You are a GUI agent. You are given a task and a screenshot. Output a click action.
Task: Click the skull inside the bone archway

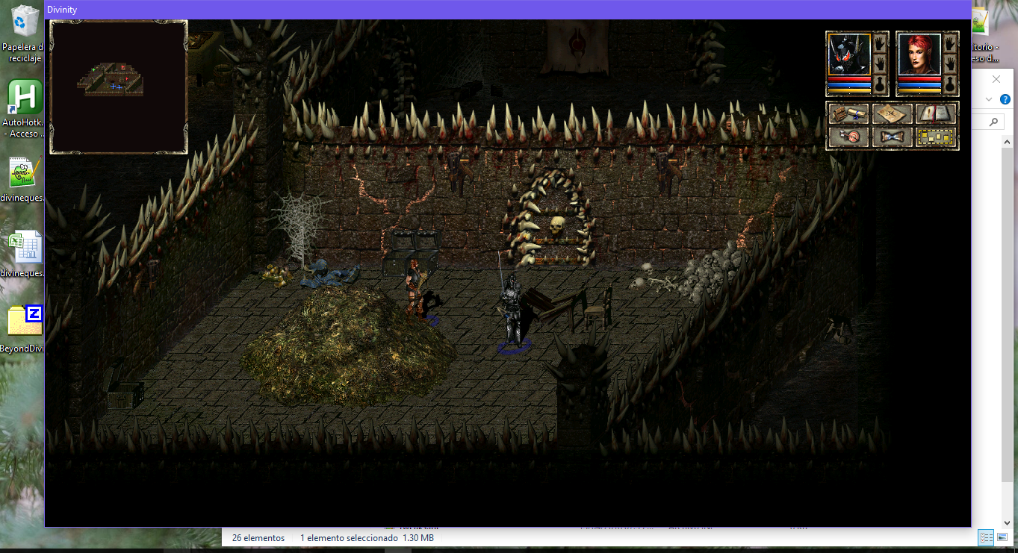point(556,225)
